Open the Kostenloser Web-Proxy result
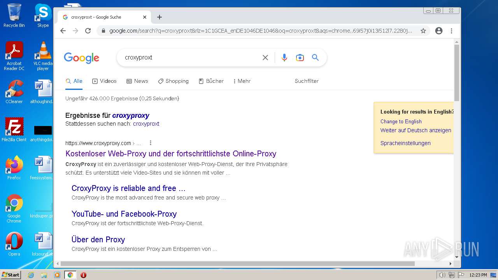498x280 pixels. click(x=171, y=154)
